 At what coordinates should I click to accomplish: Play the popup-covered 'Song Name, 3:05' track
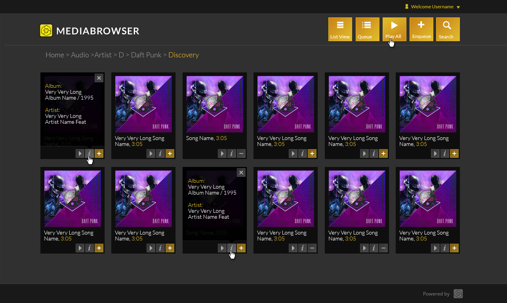pyautogui.click(x=222, y=248)
